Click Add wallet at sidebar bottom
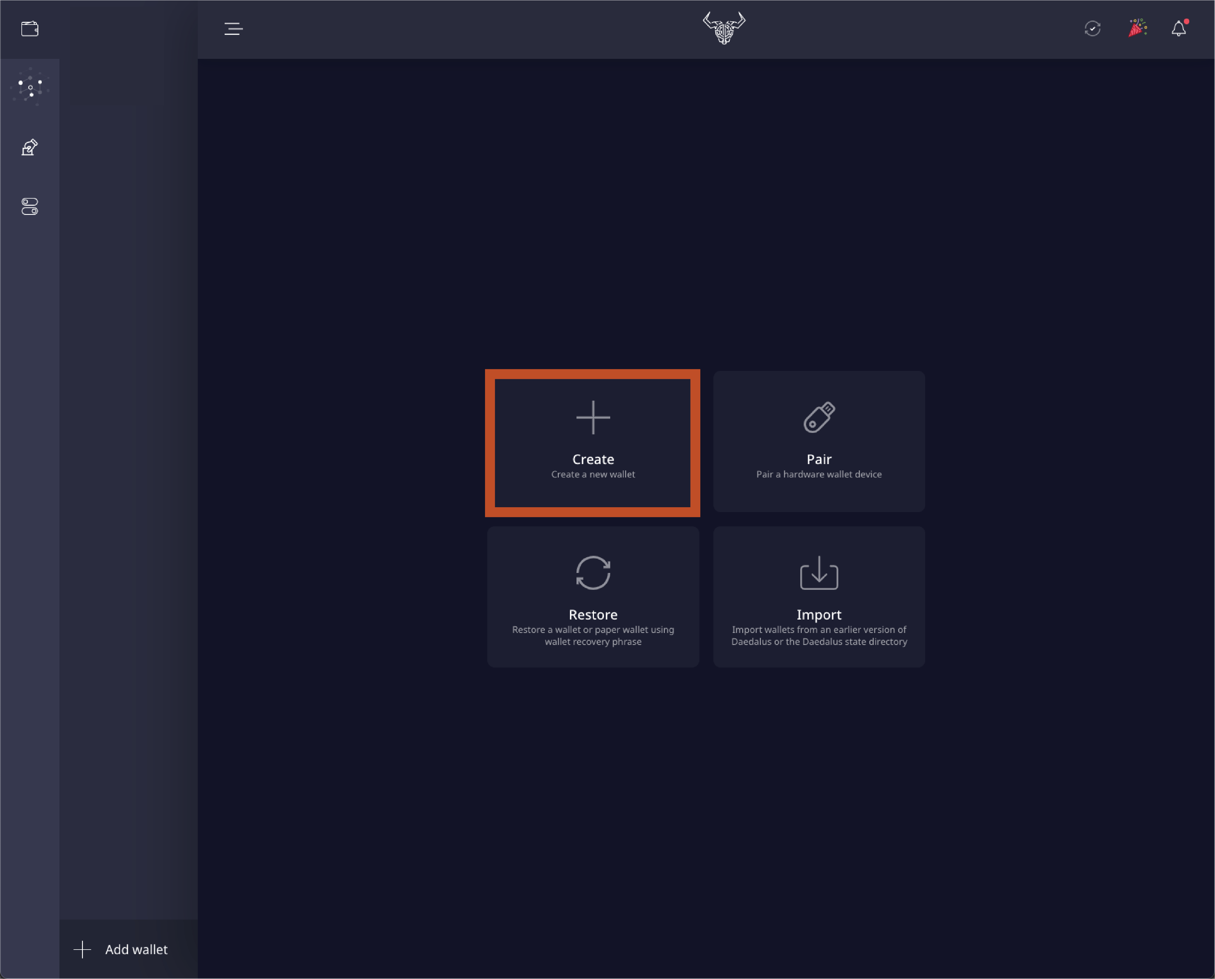This screenshot has width=1215, height=979. pos(129,950)
